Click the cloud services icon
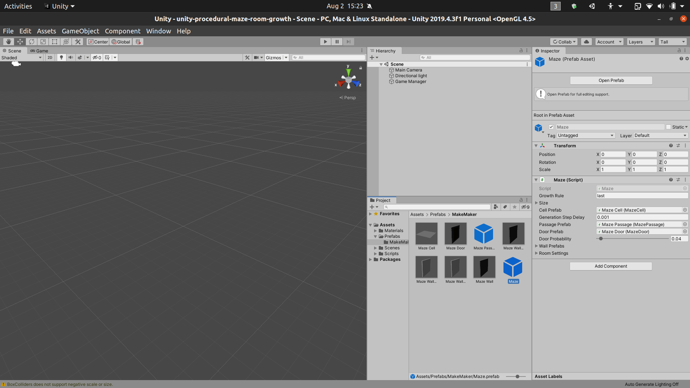This screenshot has width=690, height=388. click(586, 42)
